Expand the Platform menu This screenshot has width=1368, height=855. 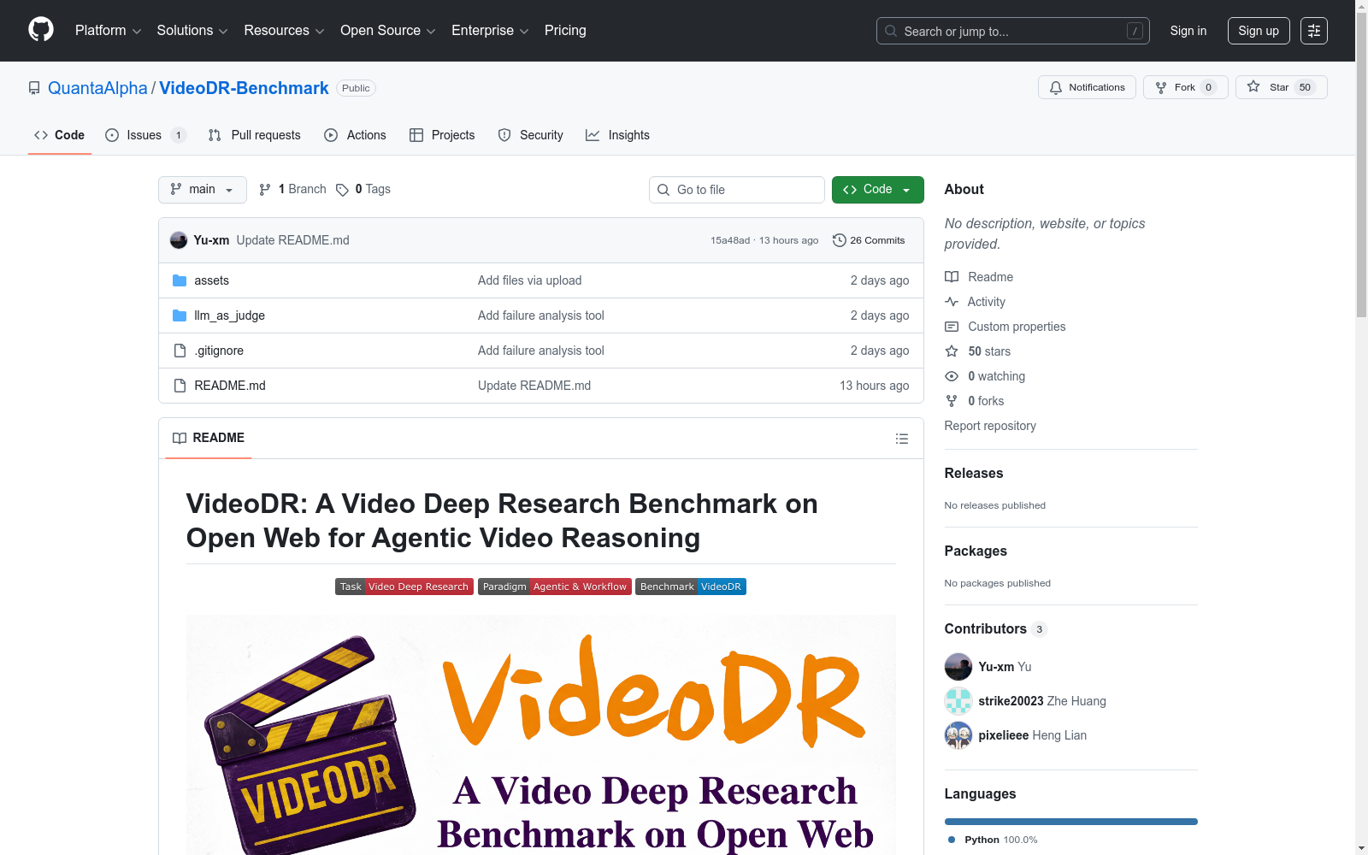coord(109,31)
